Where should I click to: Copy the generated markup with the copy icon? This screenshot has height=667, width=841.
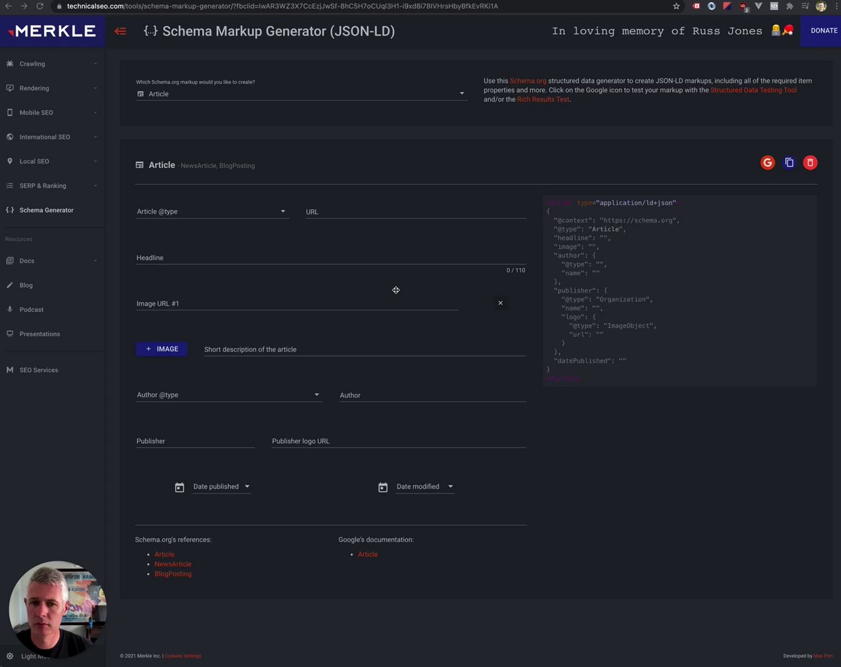[789, 163]
